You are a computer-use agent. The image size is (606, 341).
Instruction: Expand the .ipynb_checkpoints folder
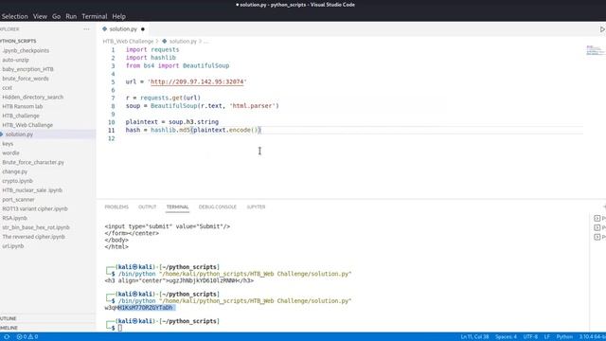26,50
